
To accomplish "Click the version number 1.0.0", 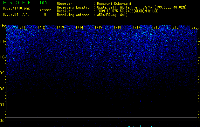I will pyautogui.click(x=43, y=3).
